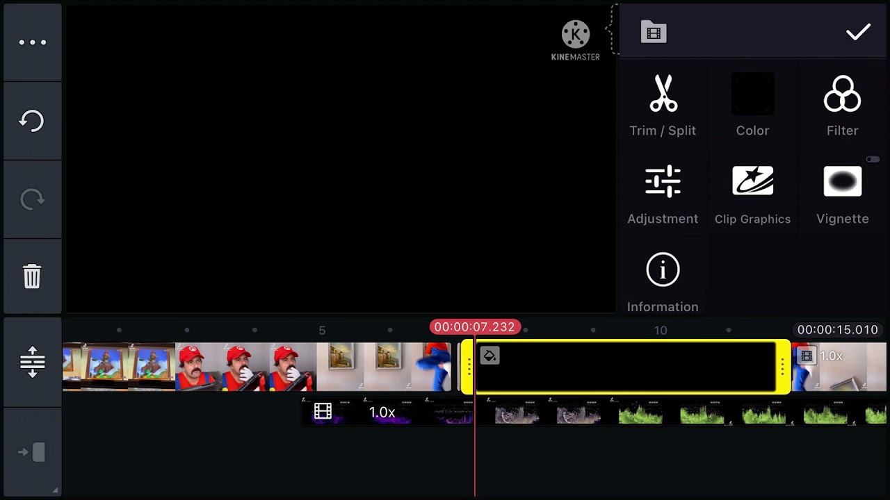Viewport: 890px width, 500px height.
Task: Select the black solid color clip
Action: point(626,367)
